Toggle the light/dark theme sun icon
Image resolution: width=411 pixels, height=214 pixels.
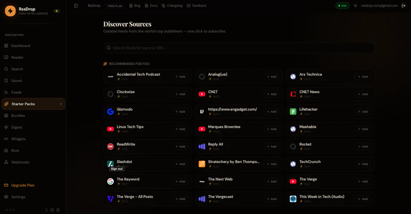pos(355,6)
